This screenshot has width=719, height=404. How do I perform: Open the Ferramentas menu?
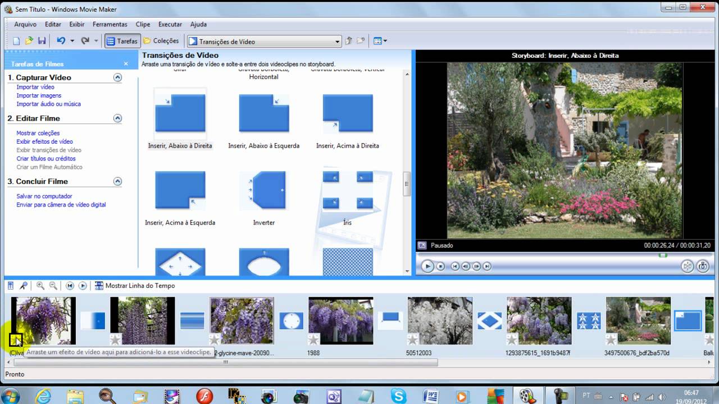coord(110,24)
